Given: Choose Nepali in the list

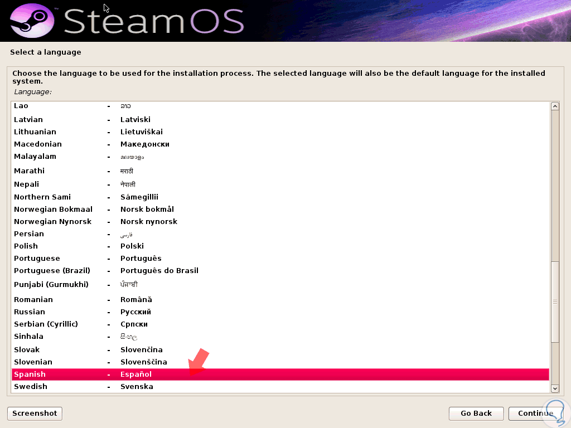Looking at the screenshot, I should (280, 184).
